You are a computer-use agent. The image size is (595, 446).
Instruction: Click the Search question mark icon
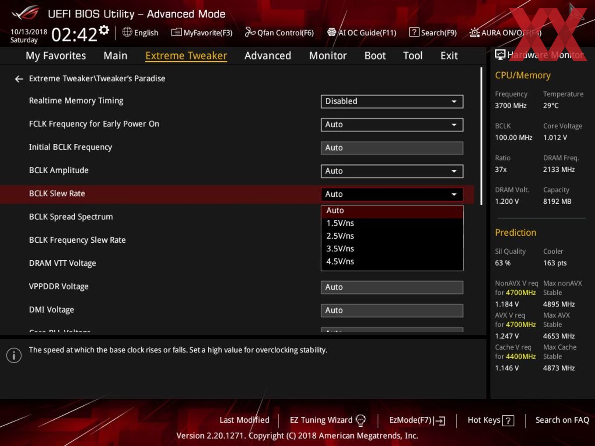click(x=414, y=32)
